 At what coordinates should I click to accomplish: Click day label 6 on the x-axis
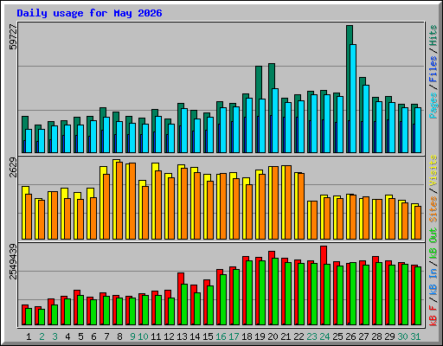tap(93, 336)
